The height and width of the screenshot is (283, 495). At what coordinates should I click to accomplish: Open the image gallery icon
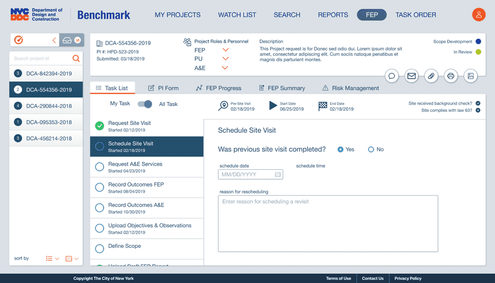471,76
